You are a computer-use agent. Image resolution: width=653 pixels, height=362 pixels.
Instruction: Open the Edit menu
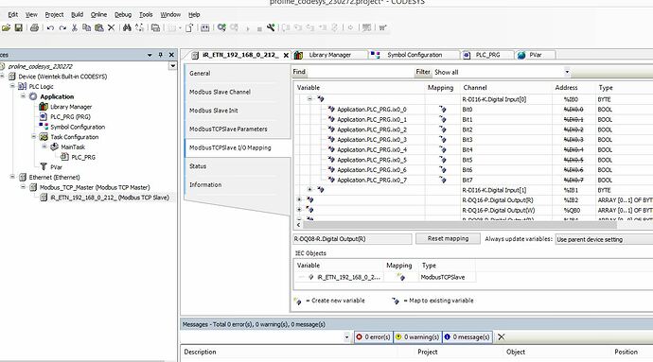pyautogui.click(x=13, y=14)
